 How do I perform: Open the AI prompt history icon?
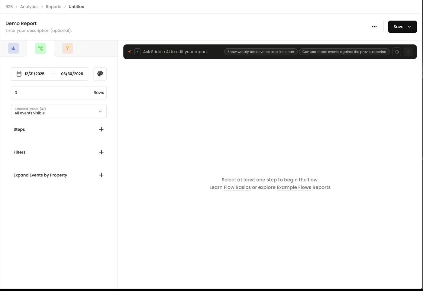tap(397, 52)
